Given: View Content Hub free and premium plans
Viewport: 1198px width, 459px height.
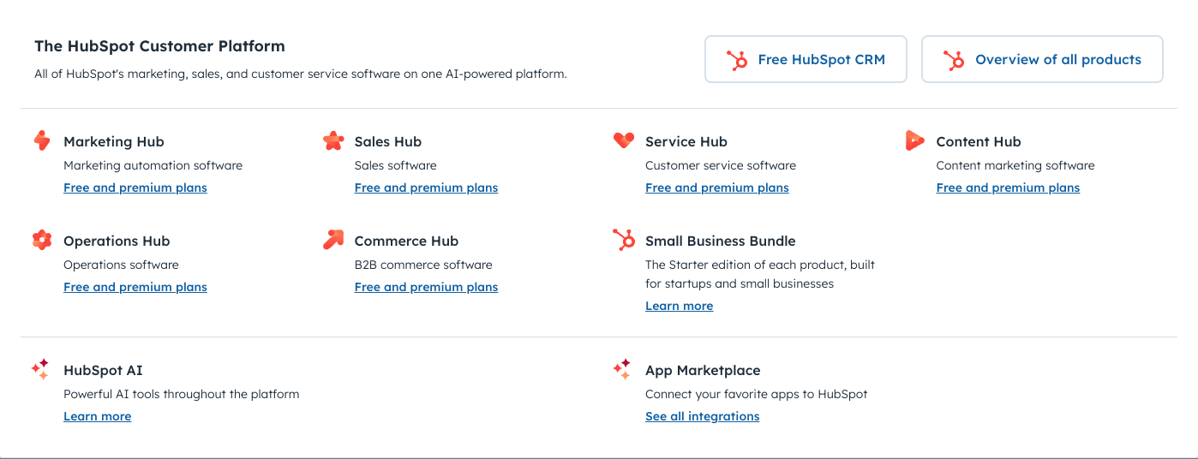Looking at the screenshot, I should coord(1008,188).
